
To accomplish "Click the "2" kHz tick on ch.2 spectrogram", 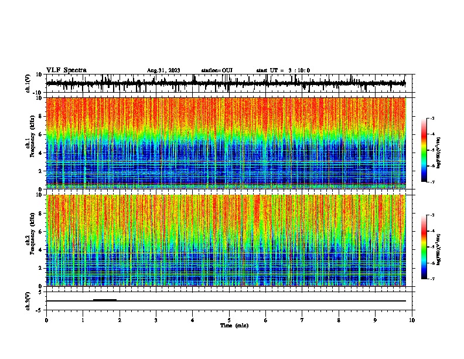I will point(40,268).
